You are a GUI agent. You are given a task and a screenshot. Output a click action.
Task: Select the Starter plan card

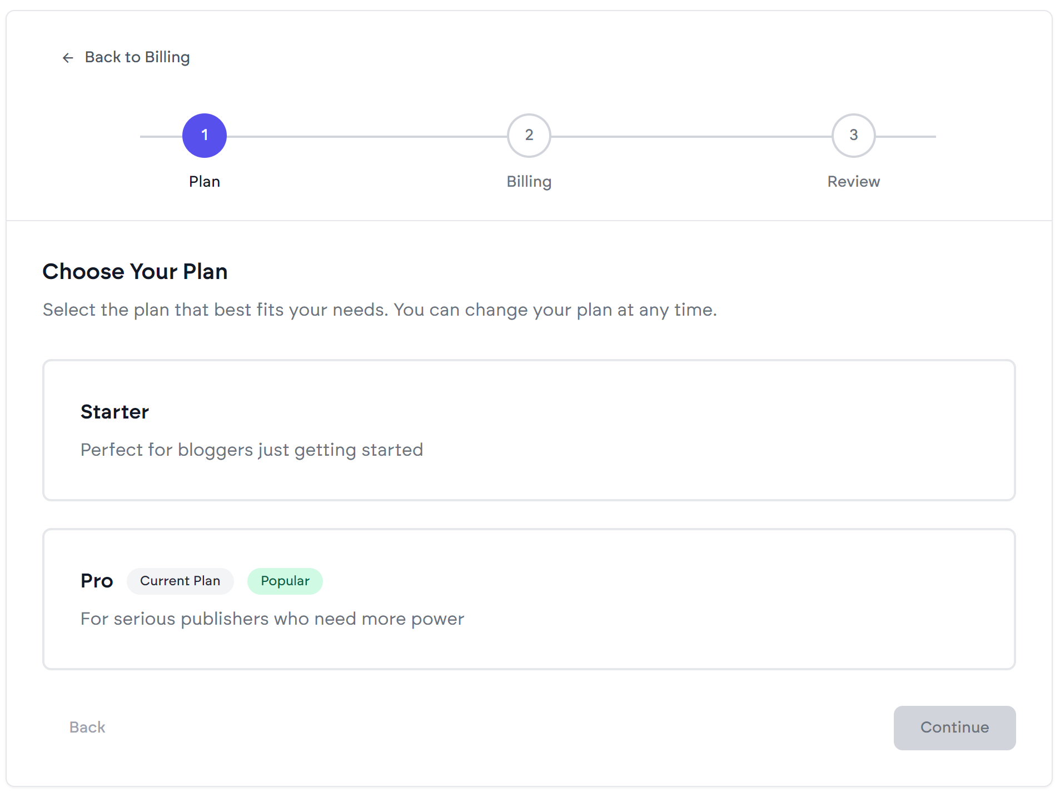(x=529, y=430)
